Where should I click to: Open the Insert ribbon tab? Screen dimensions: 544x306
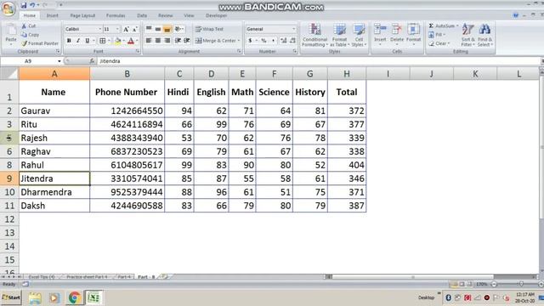(53, 15)
